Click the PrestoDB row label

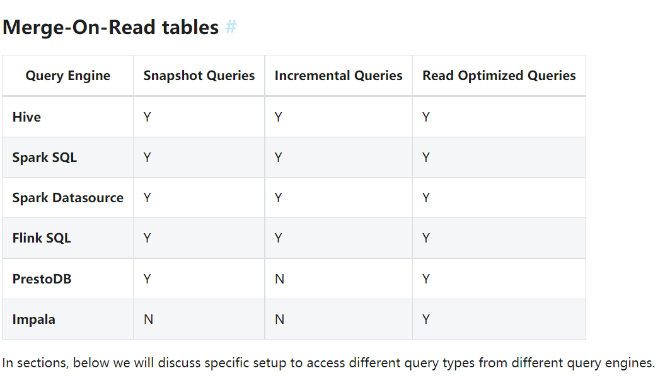[x=42, y=279]
